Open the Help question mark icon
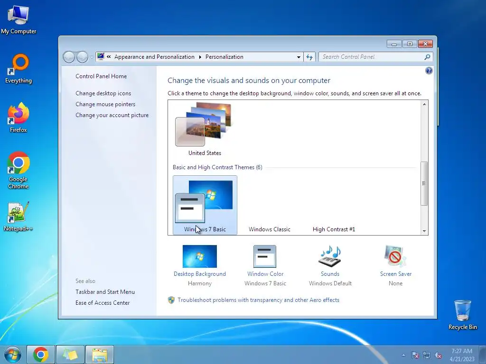The image size is (486, 364). (429, 71)
